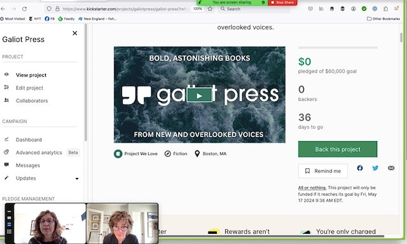
Task: Click the Fiction category link
Action: pyautogui.click(x=180, y=154)
